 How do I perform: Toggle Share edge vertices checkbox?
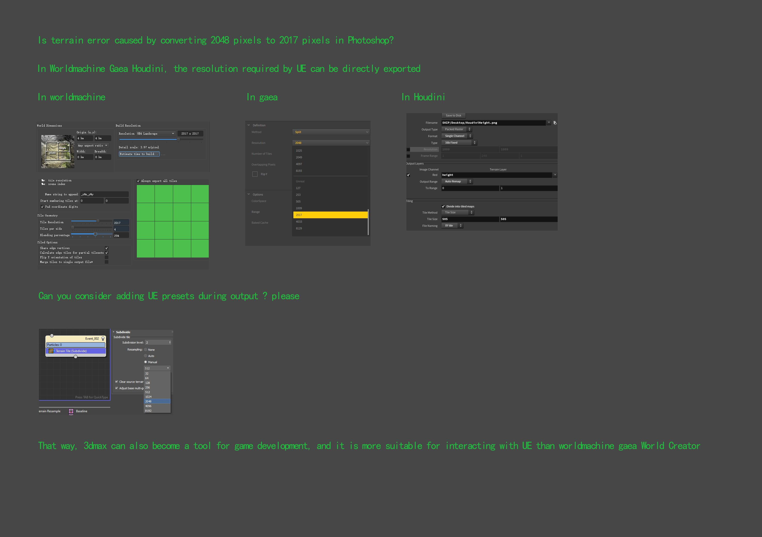[107, 248]
